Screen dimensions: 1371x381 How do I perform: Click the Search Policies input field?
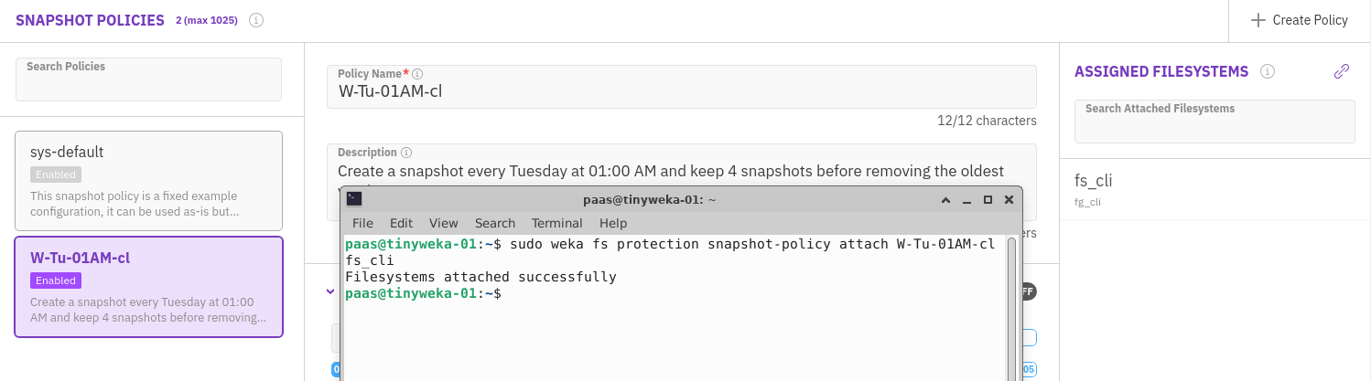pyautogui.click(x=148, y=79)
